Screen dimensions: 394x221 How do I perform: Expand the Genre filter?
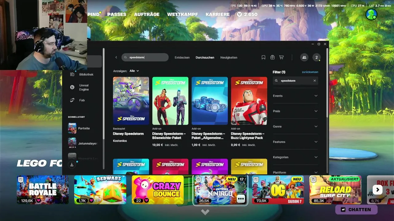tap(295, 126)
